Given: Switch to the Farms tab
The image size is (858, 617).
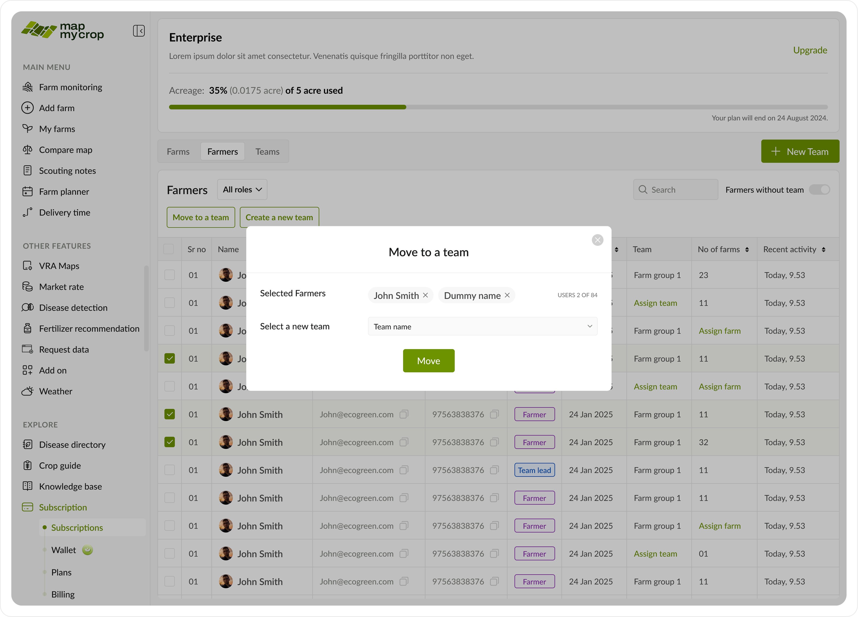Looking at the screenshot, I should pyautogui.click(x=178, y=152).
